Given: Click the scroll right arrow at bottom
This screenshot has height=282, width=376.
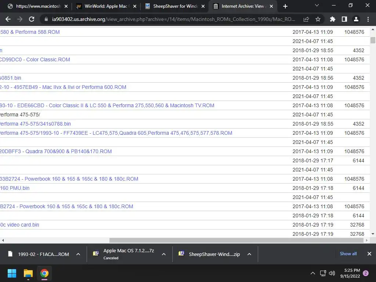Looking at the screenshot, I should pos(367,240).
